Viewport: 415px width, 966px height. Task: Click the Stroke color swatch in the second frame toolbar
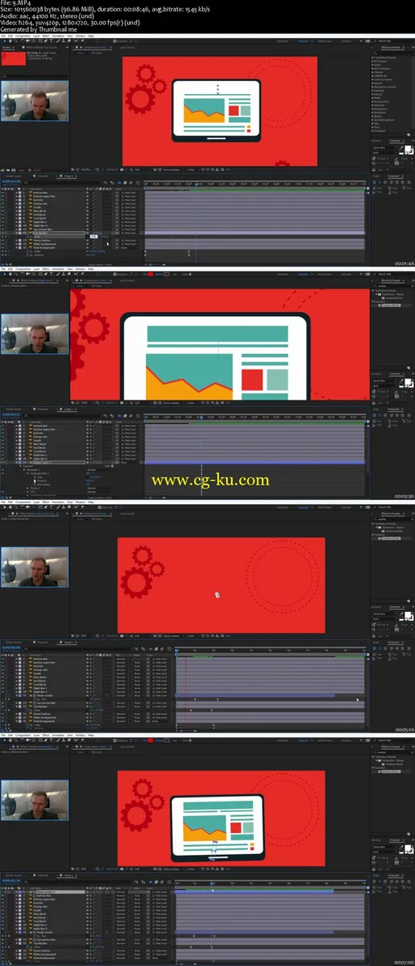point(166,274)
